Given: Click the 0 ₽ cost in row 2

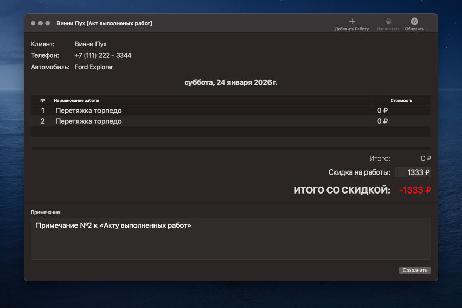Looking at the screenshot, I should click(x=382, y=121).
